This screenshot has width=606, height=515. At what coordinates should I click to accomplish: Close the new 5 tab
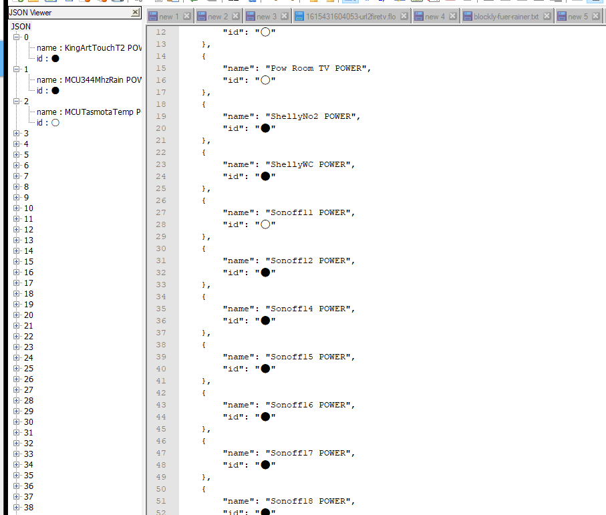tap(596, 16)
